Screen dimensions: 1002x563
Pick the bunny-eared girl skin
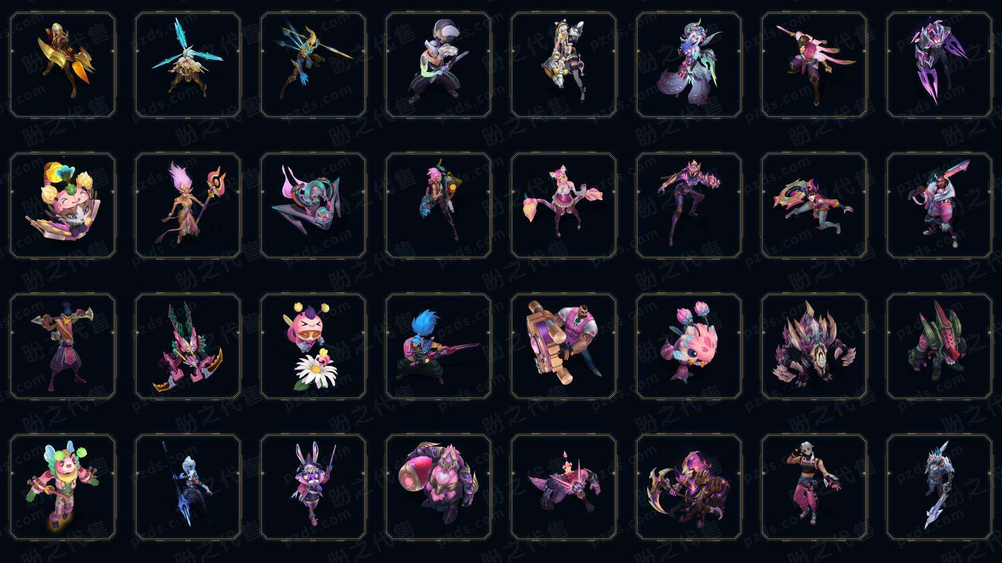click(x=313, y=487)
